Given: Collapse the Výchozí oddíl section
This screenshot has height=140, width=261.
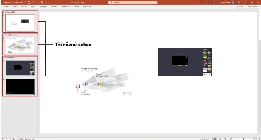Looking at the screenshot, I should [x=4, y=12].
